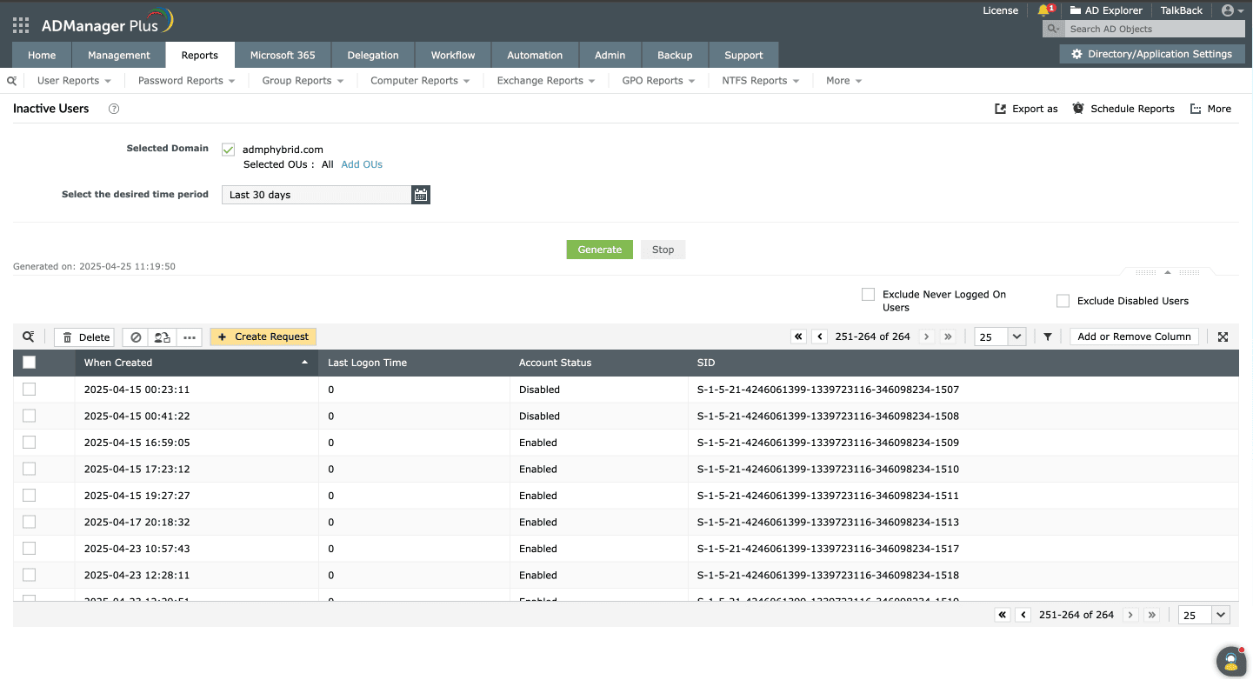Open the User Reports dropdown
The height and width of the screenshot is (680, 1253).
[74, 80]
